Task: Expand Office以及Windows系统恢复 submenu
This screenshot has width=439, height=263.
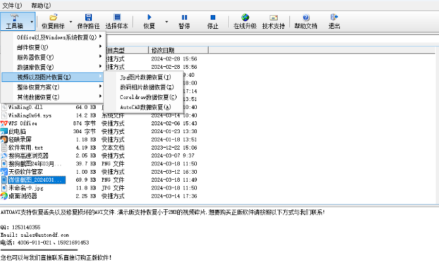Action: tap(56, 37)
